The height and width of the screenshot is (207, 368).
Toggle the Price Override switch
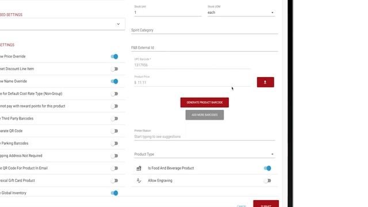point(114,56)
